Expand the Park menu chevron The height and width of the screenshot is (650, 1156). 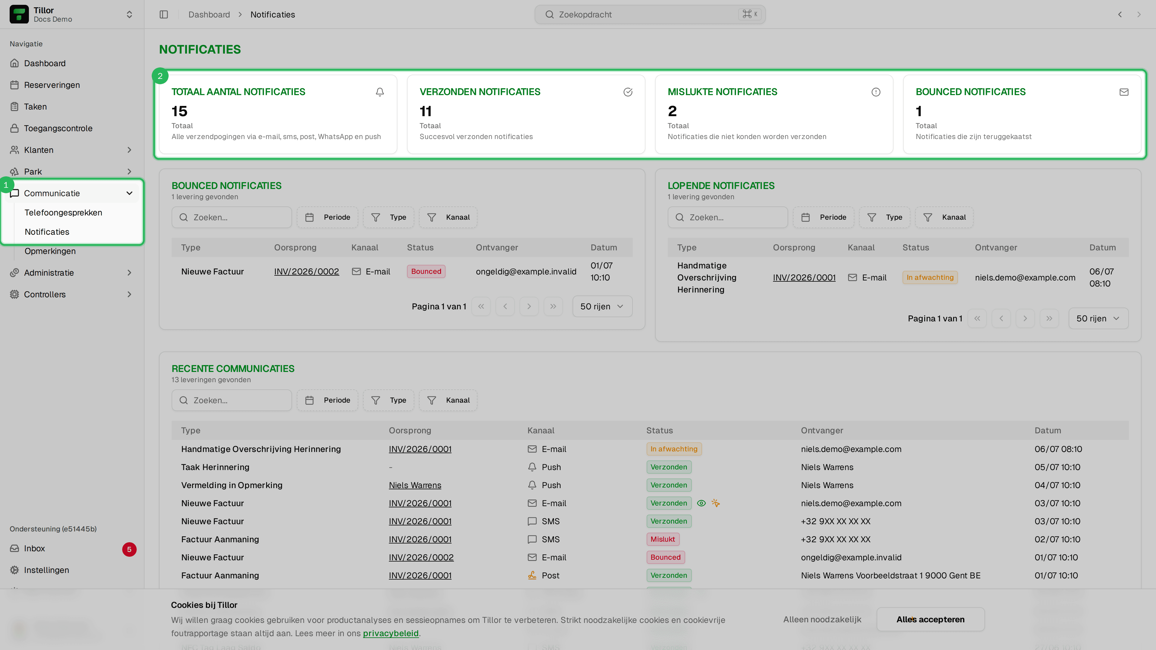(x=129, y=171)
